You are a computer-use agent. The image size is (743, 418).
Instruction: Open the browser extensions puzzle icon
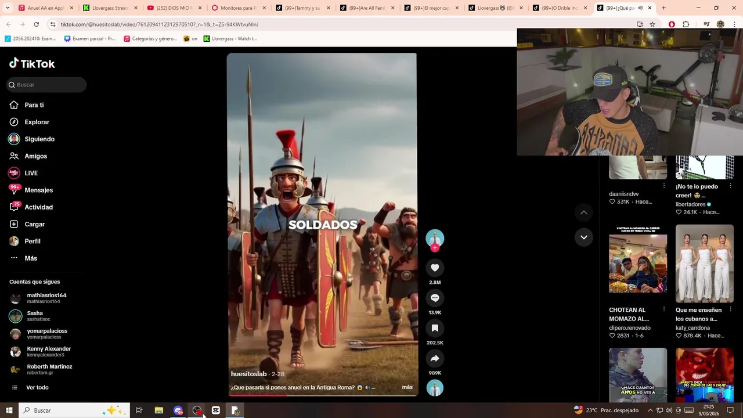click(x=686, y=24)
